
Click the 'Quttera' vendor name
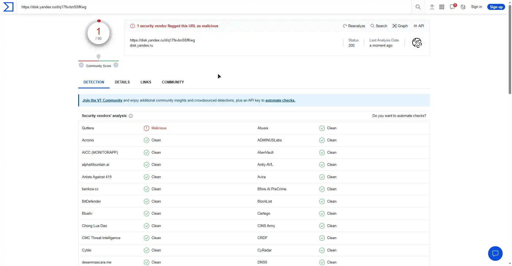tap(88, 128)
